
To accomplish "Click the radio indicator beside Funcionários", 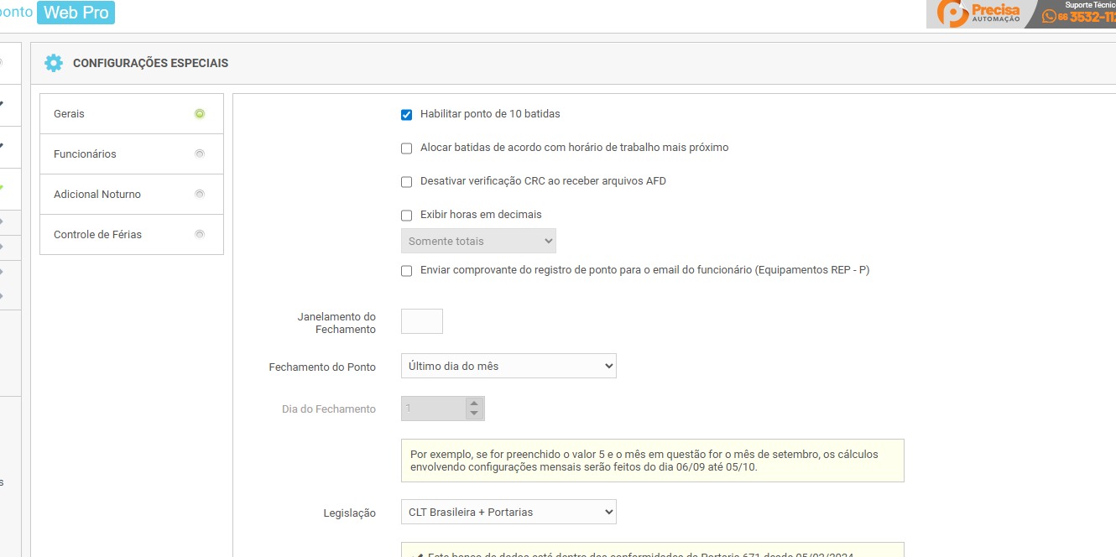I will coord(200,154).
